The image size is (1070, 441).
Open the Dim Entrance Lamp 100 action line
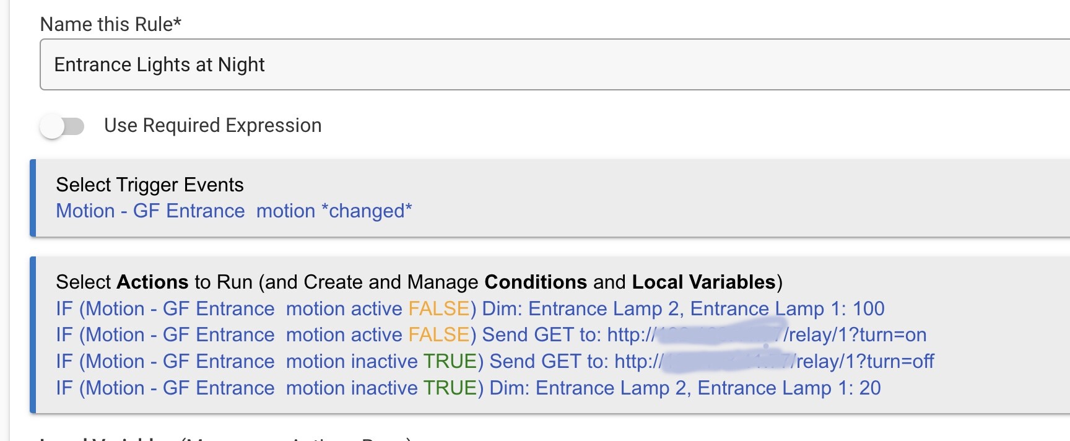coord(470,308)
